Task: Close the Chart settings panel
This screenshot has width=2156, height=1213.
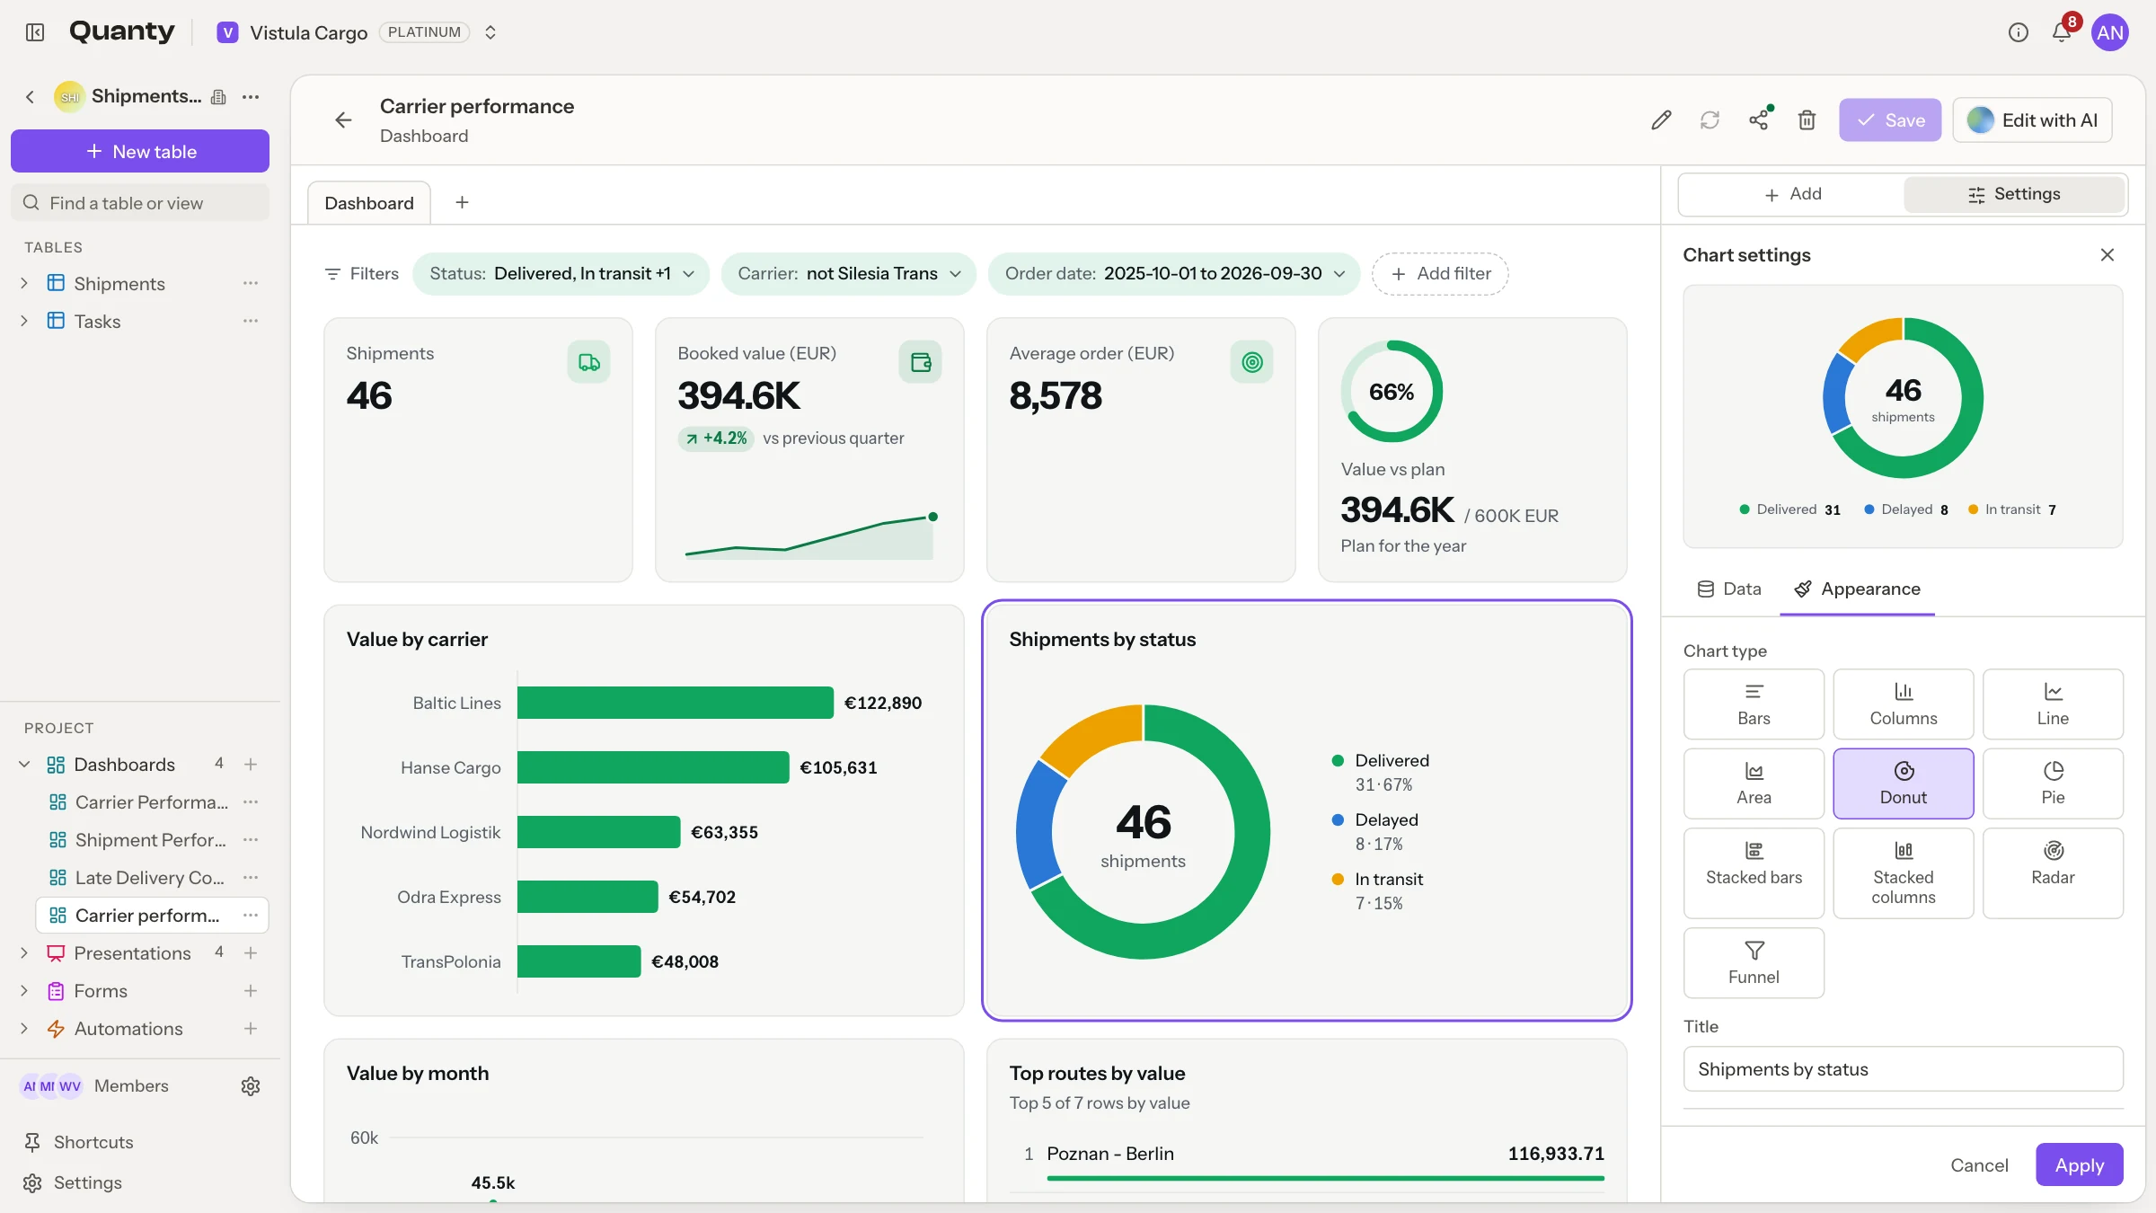Action: tap(2107, 255)
